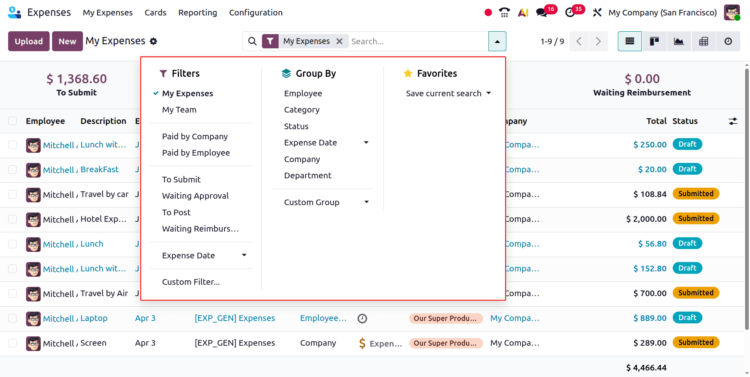Screen dimensions: 750x377
Task: Click the search input field
Action: [418, 41]
